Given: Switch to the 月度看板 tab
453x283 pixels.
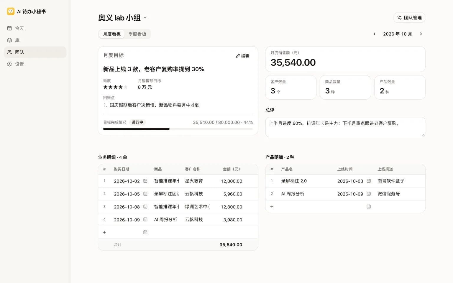Looking at the screenshot, I should (x=112, y=34).
